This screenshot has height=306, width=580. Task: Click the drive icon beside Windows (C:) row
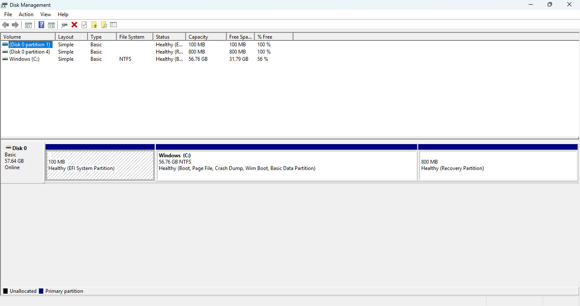[5, 59]
